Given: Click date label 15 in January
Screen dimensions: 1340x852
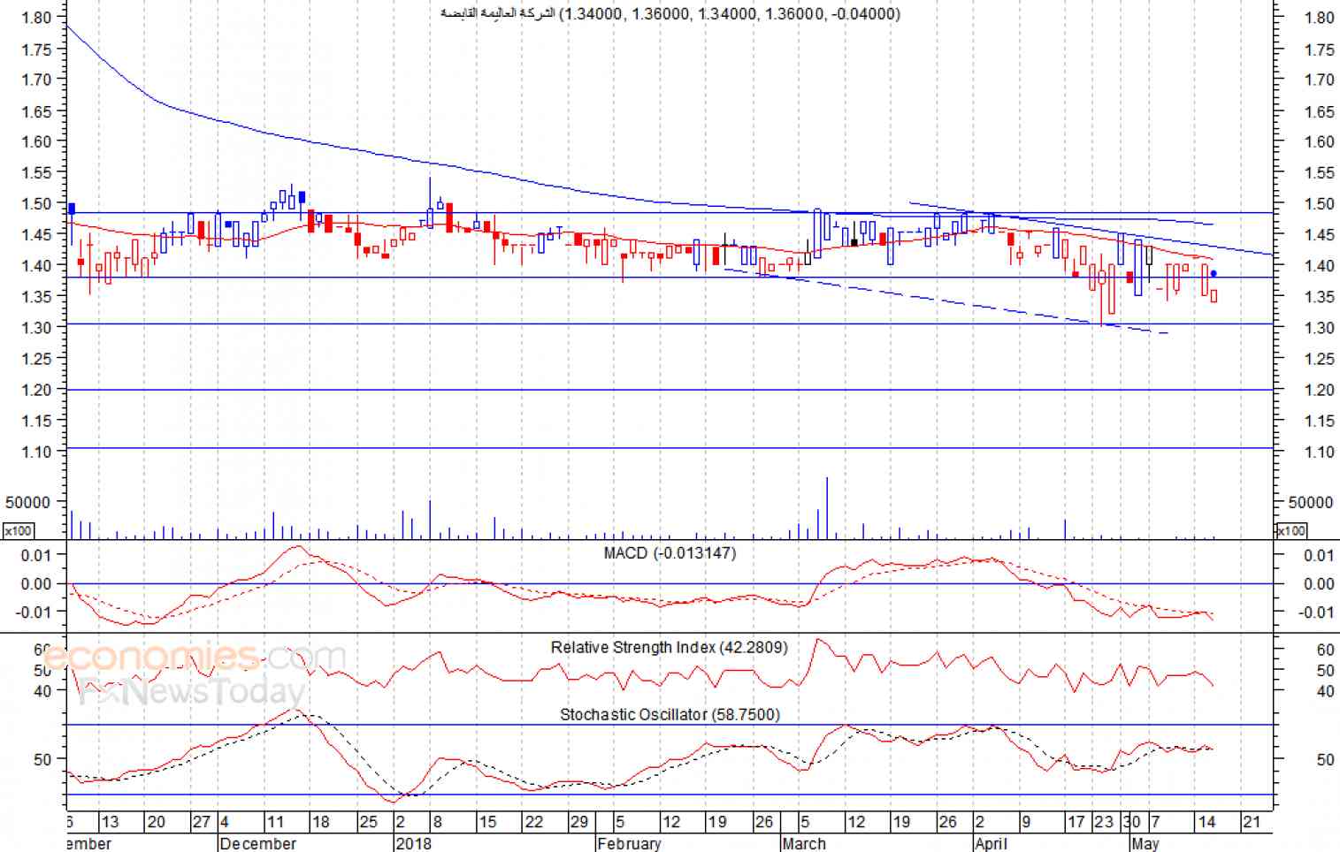Looking at the screenshot, I should point(487,822).
